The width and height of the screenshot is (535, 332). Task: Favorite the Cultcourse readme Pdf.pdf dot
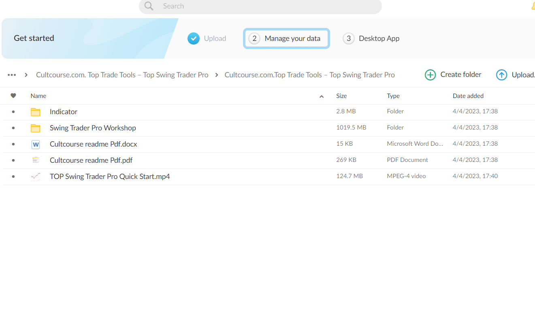coord(13,160)
